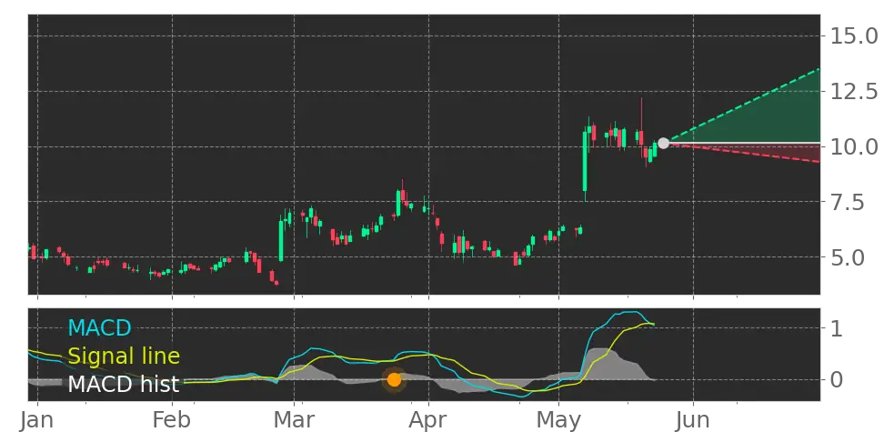
Task: Click the MACD axis label '0'
Action: [x=837, y=379]
